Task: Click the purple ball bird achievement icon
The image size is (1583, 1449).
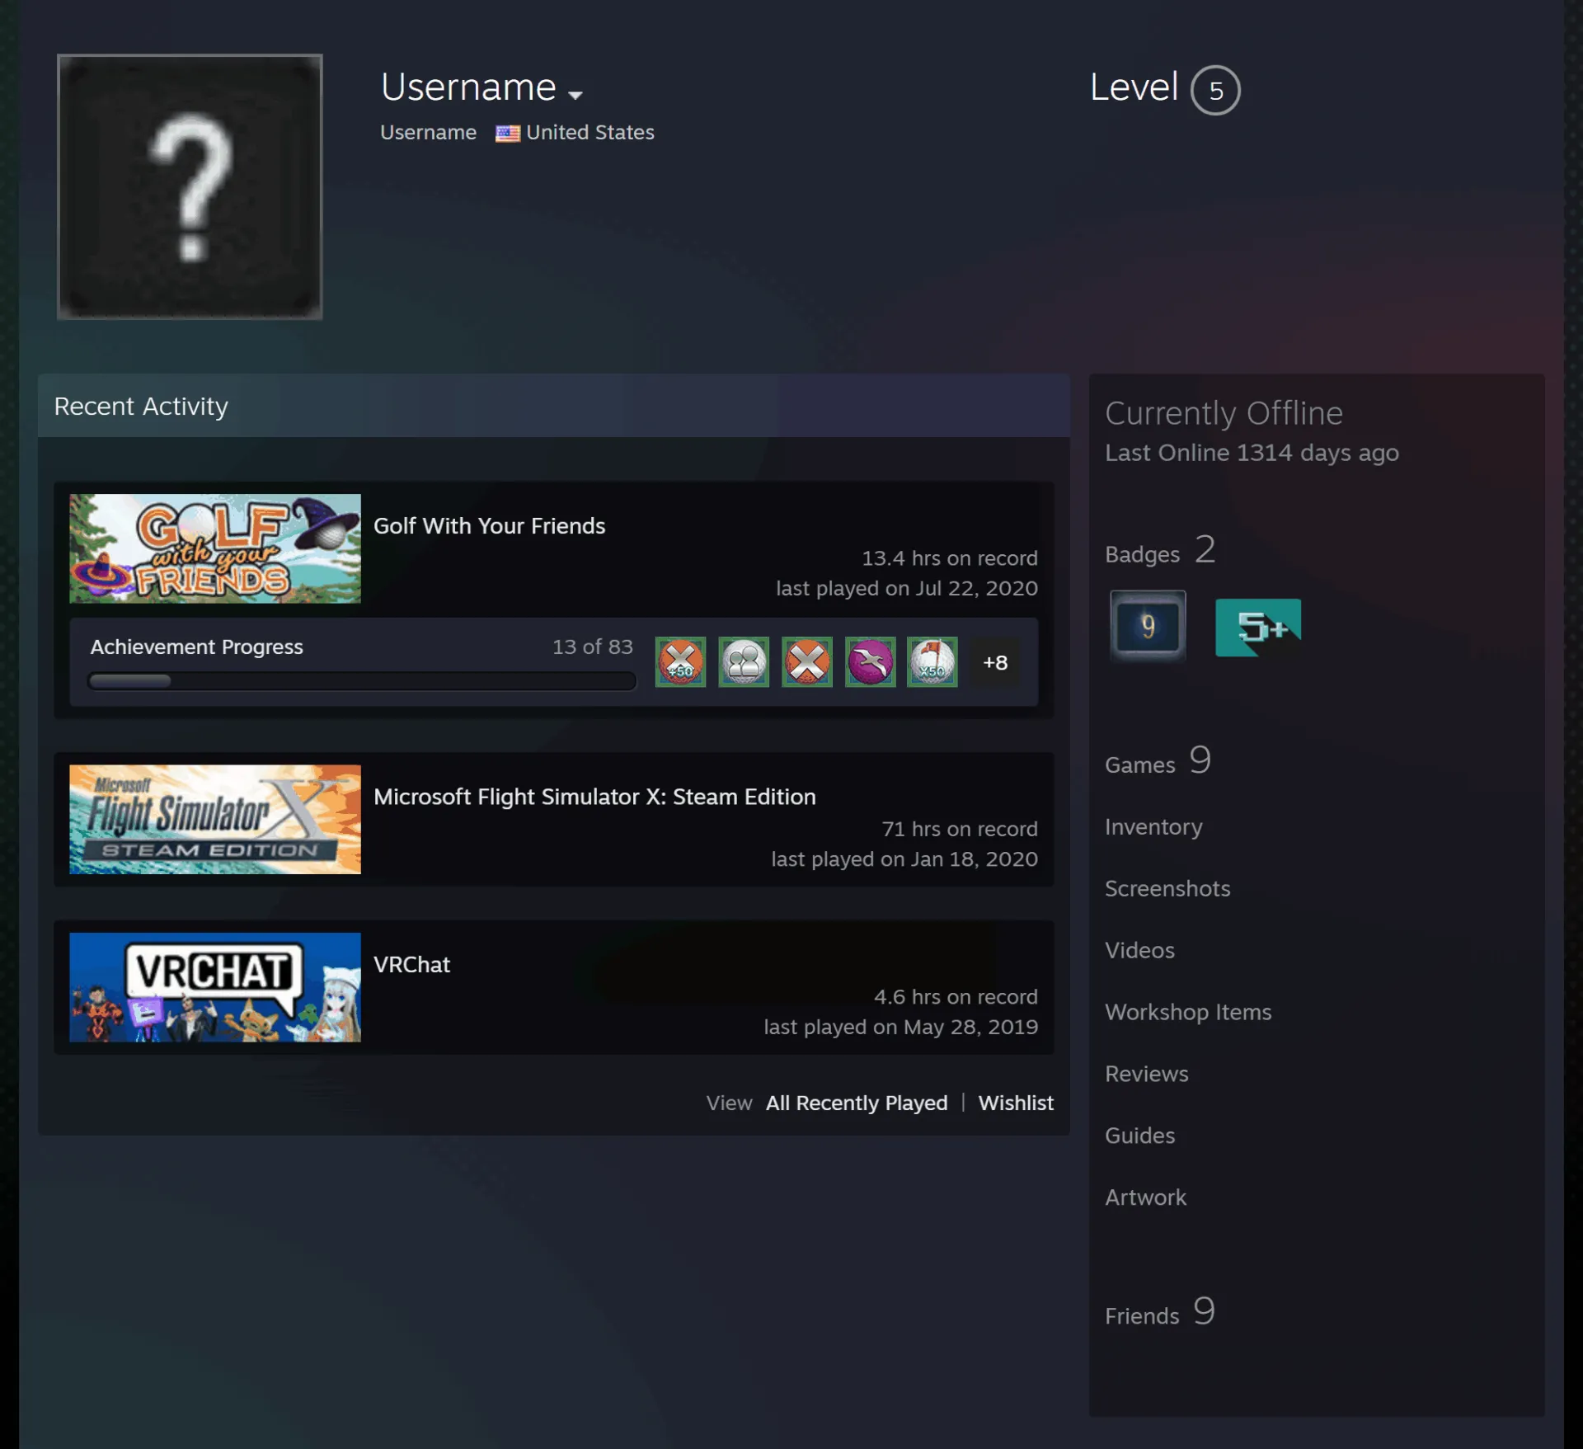Action: (871, 661)
